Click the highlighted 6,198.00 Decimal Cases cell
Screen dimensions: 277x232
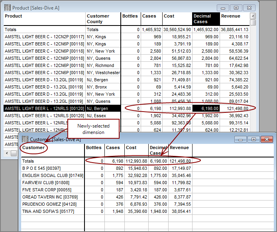[x=206, y=108]
